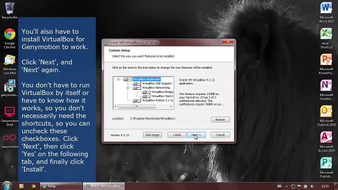Select the VirtualBox Python 2.x Support label
338x190 pixels.
coord(157,100)
